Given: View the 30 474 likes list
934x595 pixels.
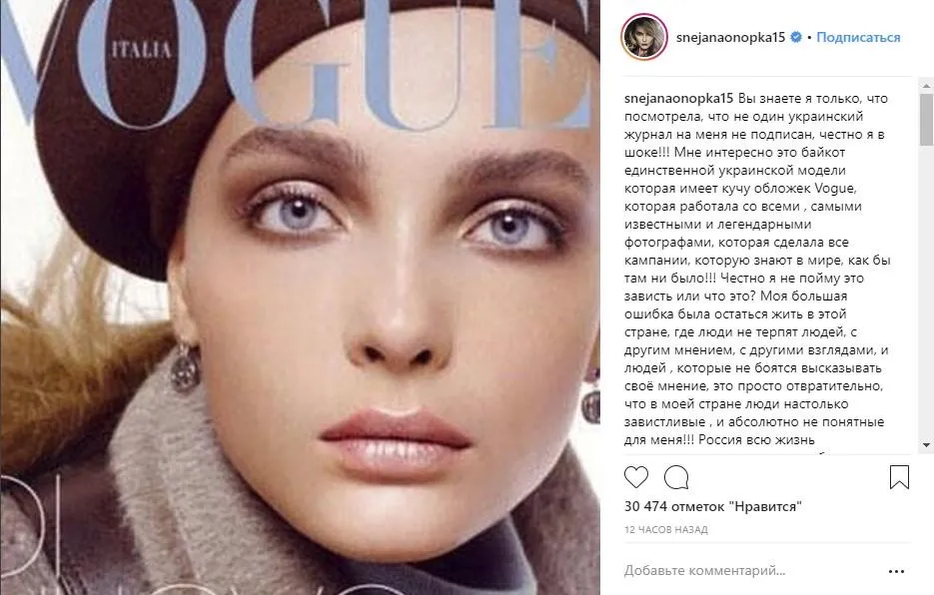Looking at the screenshot, I should coord(713,506).
